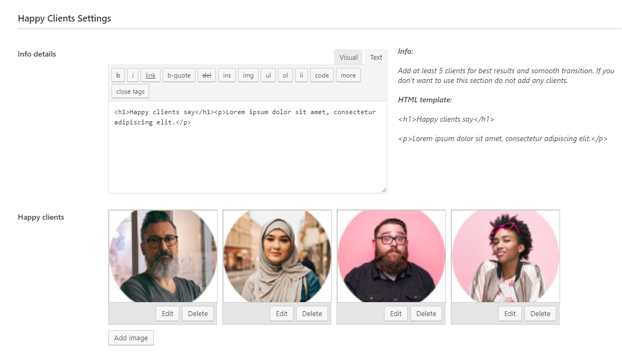
Task: Select the bearded man with glasses thumbnail
Action: (163, 256)
